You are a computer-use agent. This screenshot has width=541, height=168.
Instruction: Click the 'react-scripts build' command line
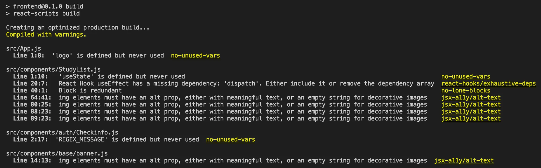pos(46,13)
